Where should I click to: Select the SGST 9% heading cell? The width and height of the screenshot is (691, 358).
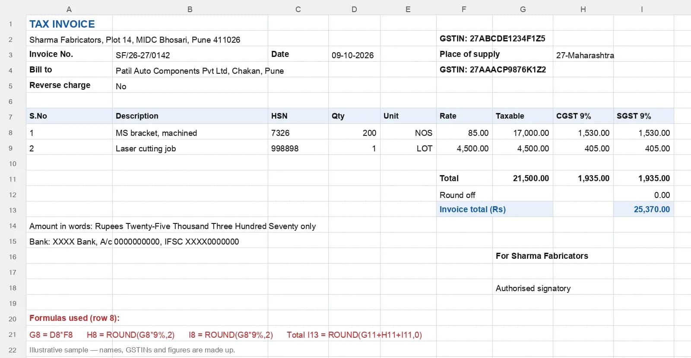643,116
